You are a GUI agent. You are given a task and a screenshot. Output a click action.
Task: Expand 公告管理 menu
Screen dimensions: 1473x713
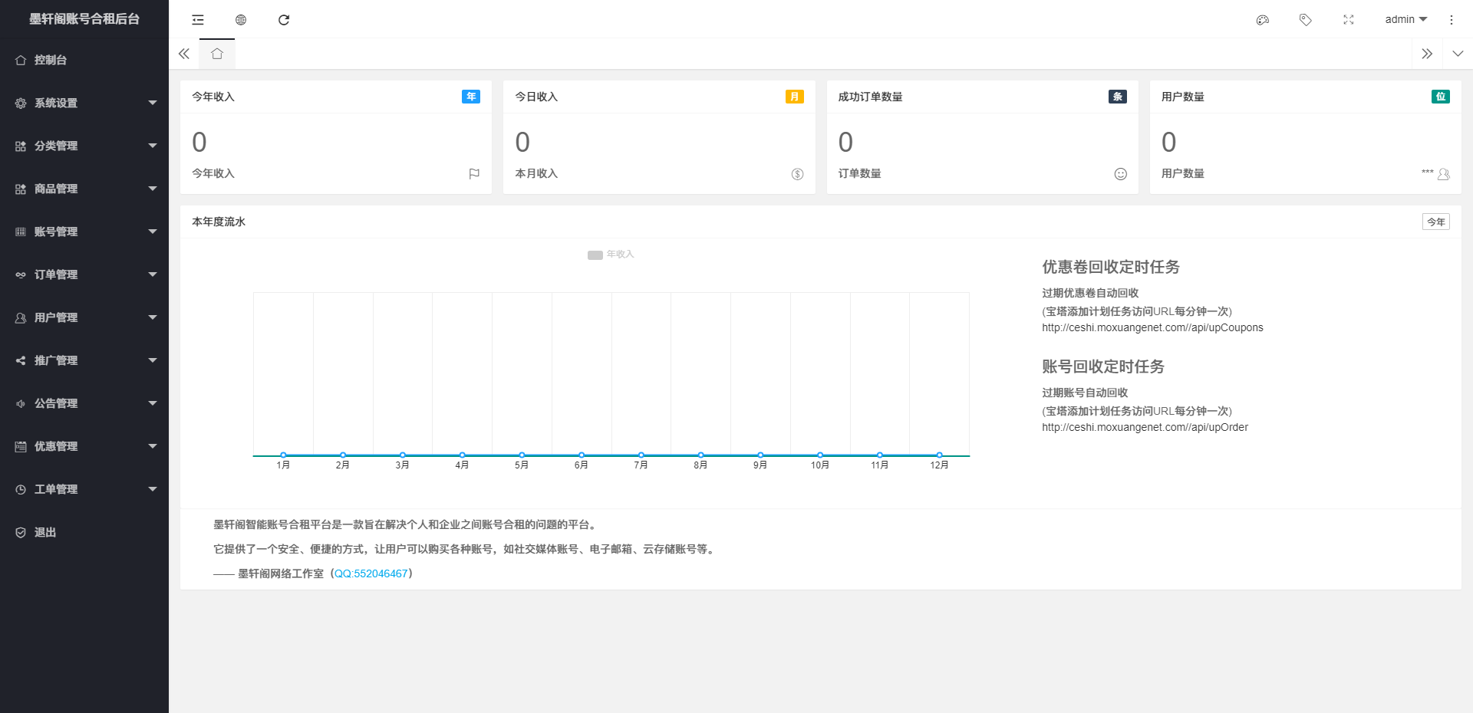tap(84, 403)
